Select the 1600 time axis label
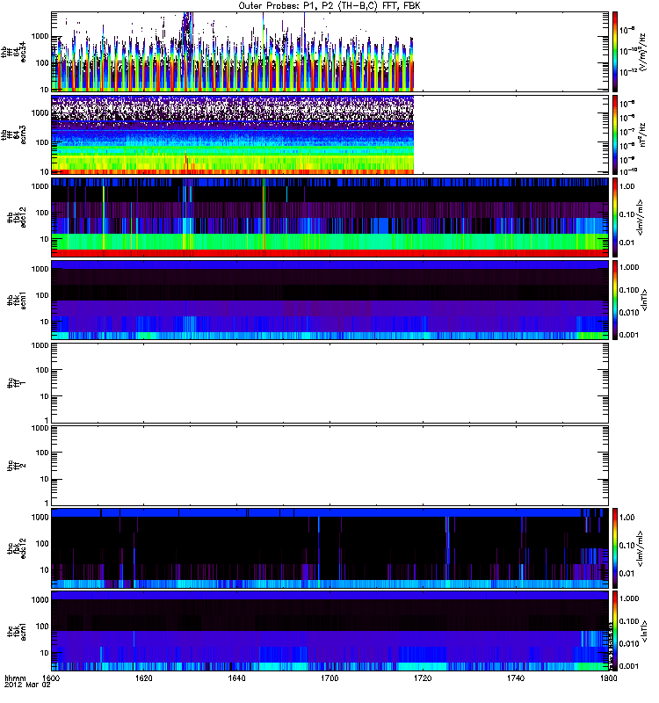Screen dimensions: 659x703 coord(52,679)
